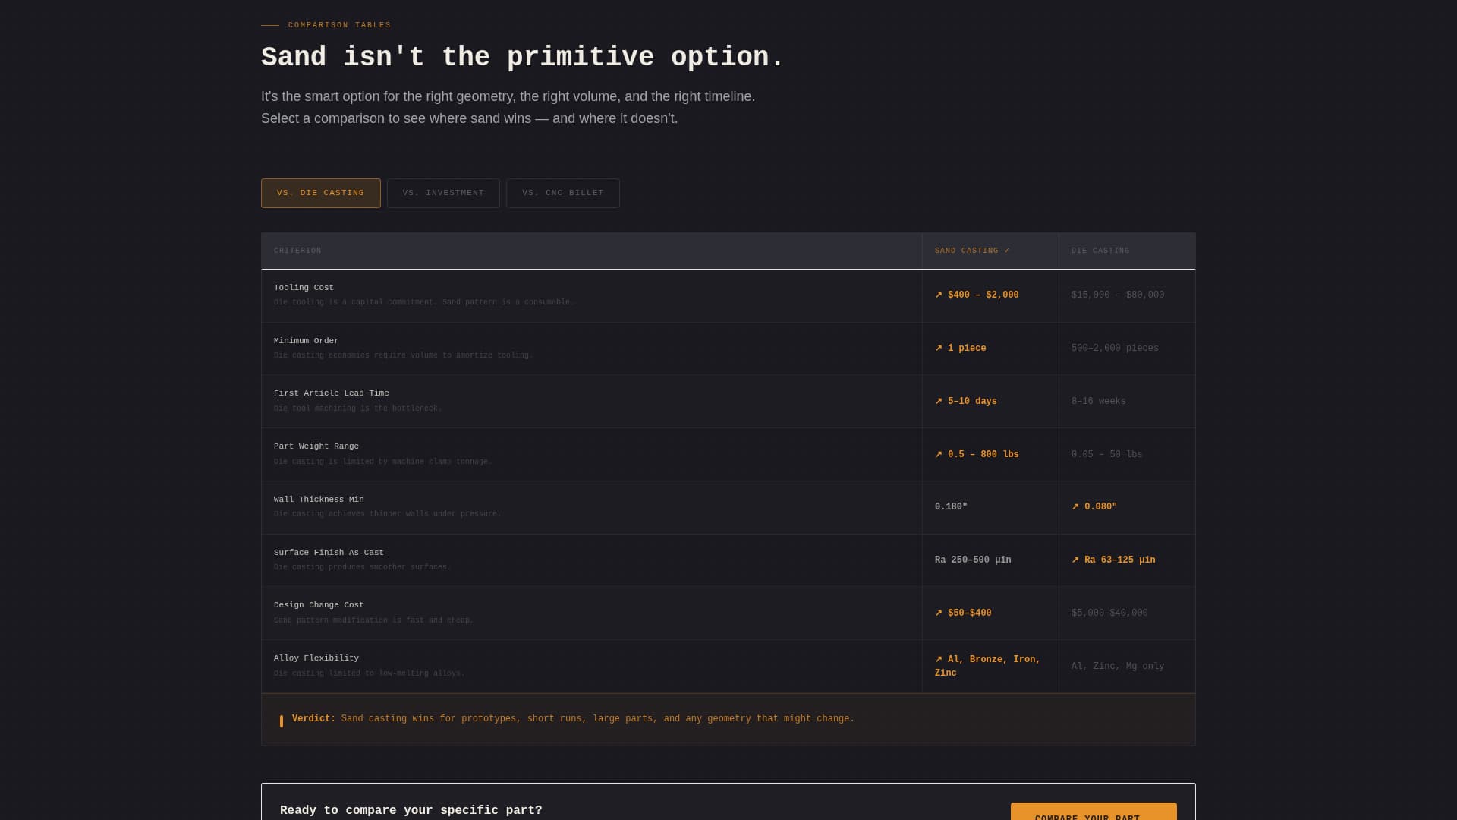Click the arrow icon beside 5–10 days lead time
The width and height of the screenshot is (1457, 820).
tap(939, 401)
